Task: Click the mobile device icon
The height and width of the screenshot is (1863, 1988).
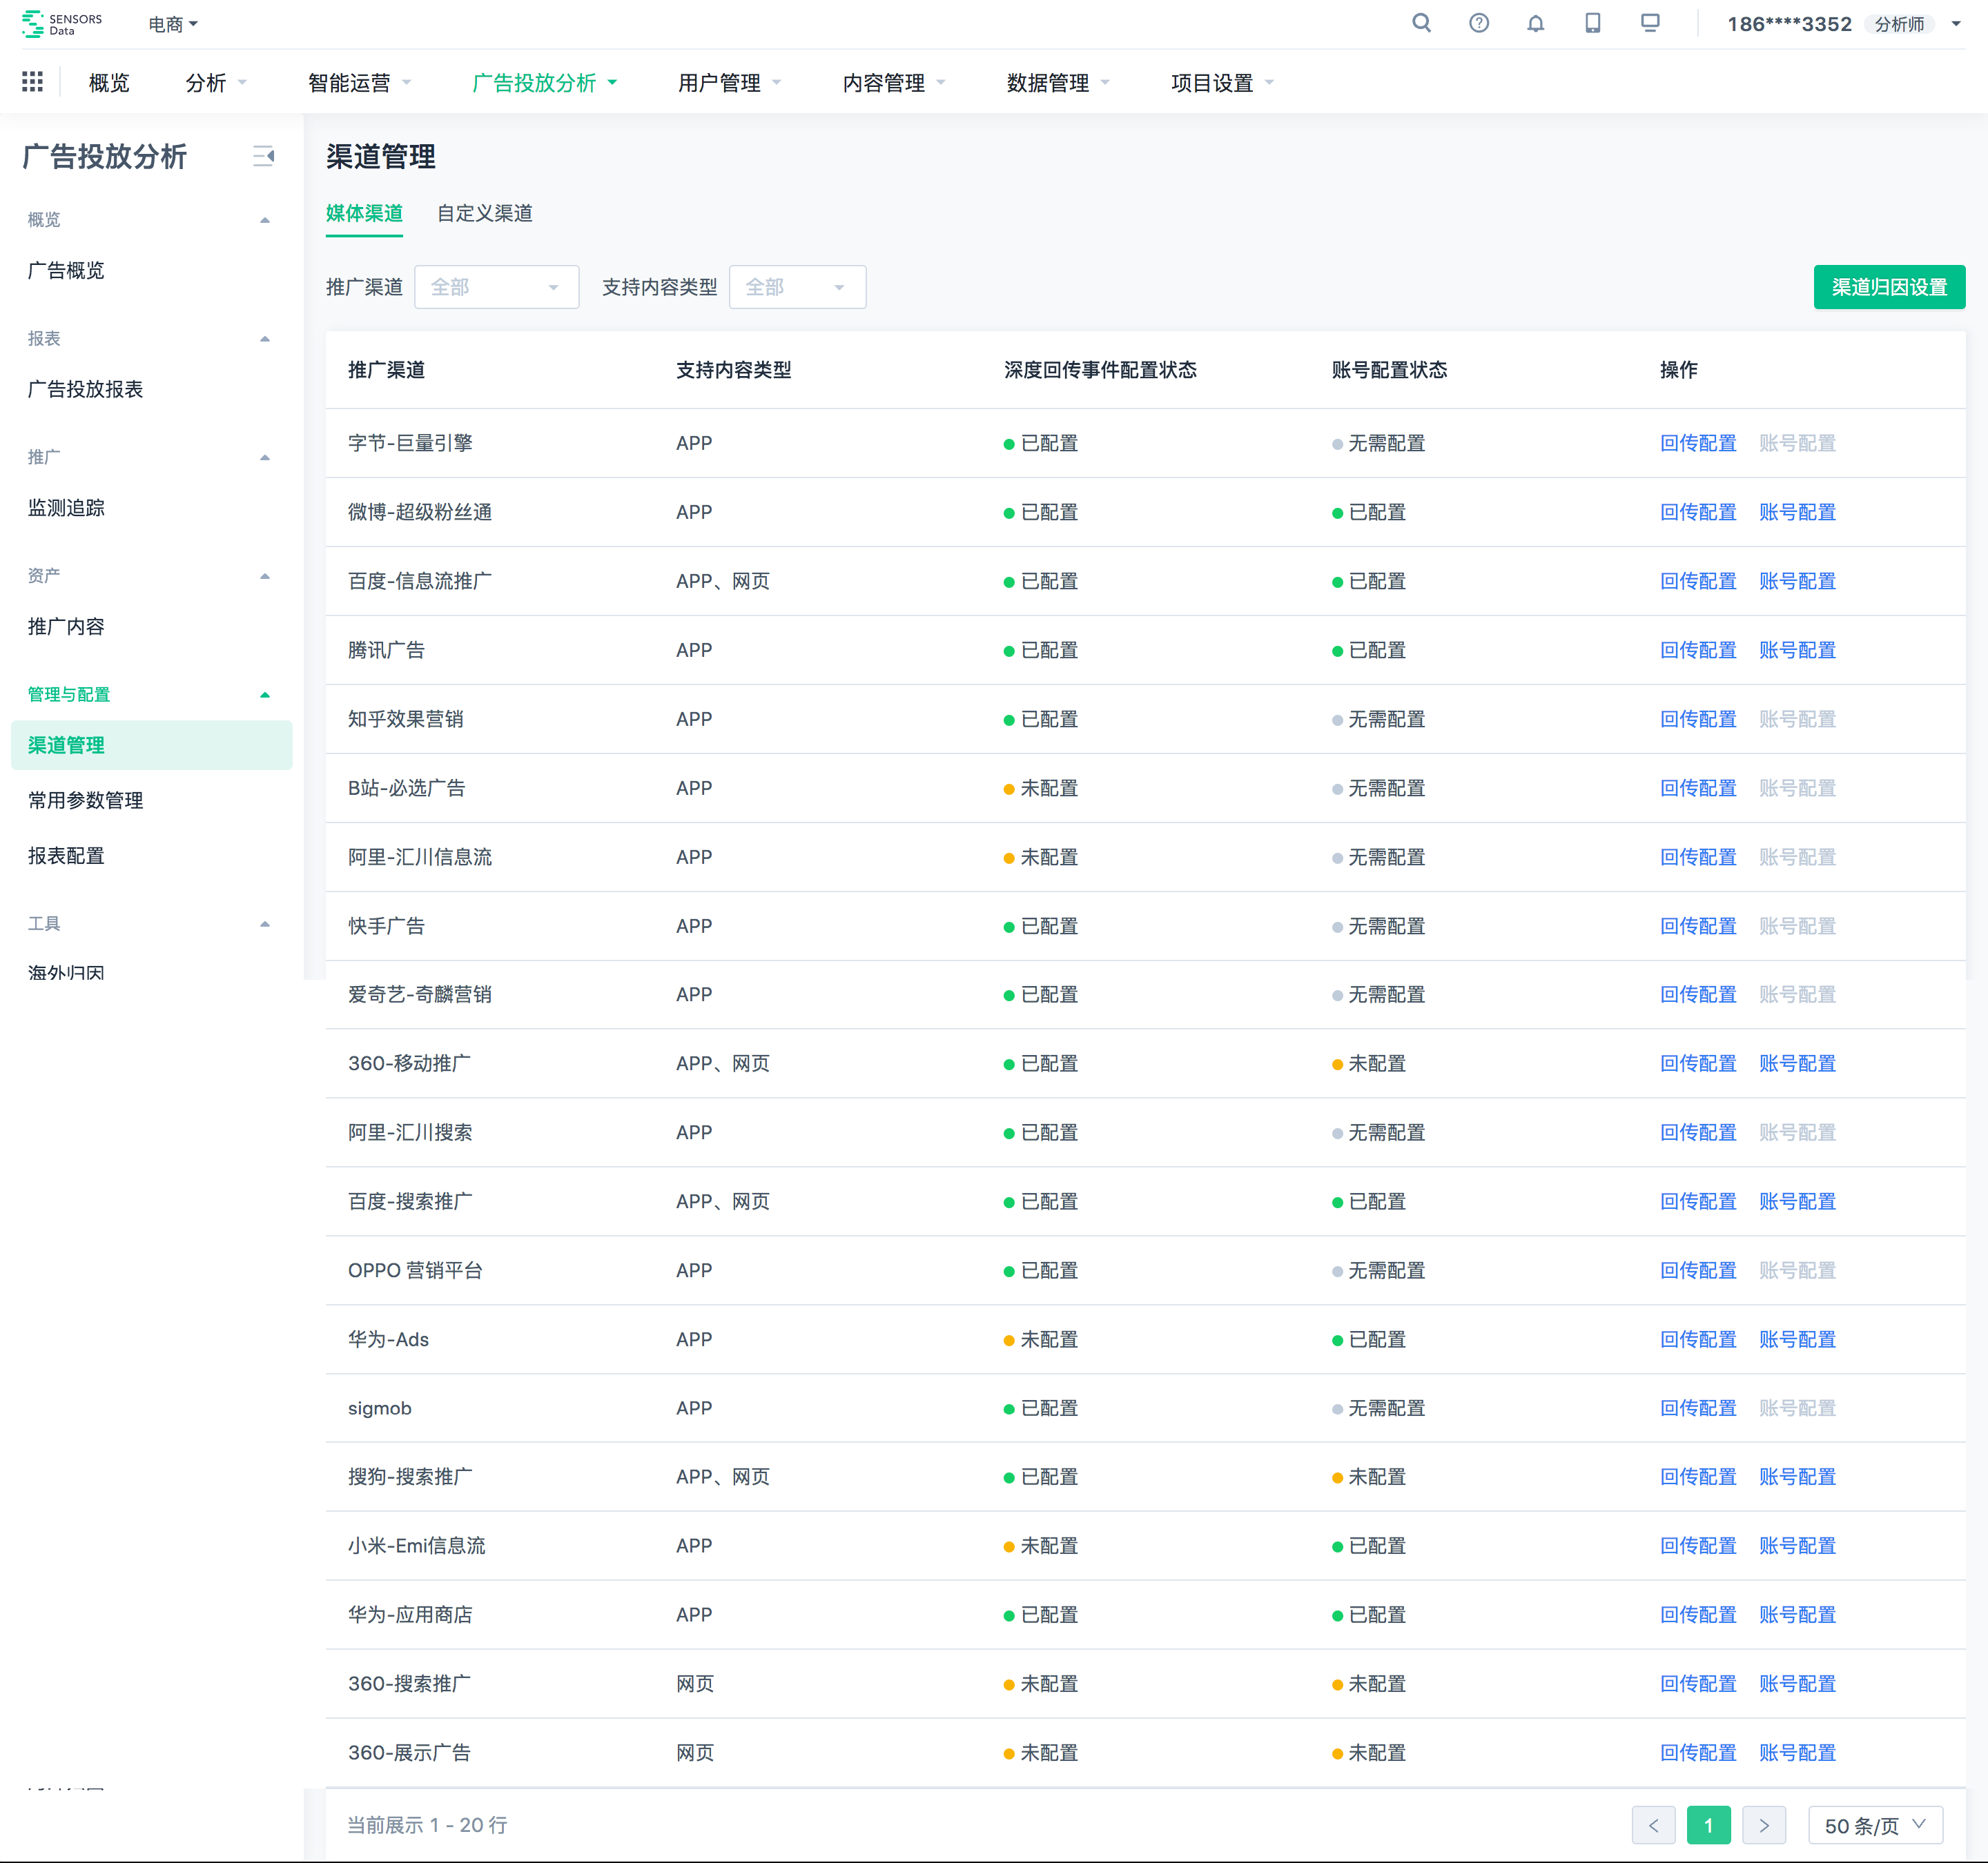Action: [x=1593, y=23]
